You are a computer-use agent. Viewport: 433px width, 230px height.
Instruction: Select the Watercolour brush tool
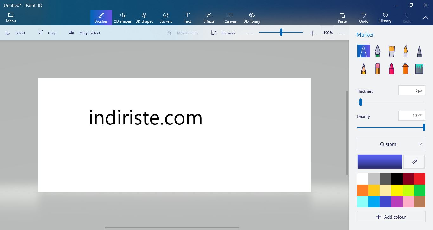point(405,51)
